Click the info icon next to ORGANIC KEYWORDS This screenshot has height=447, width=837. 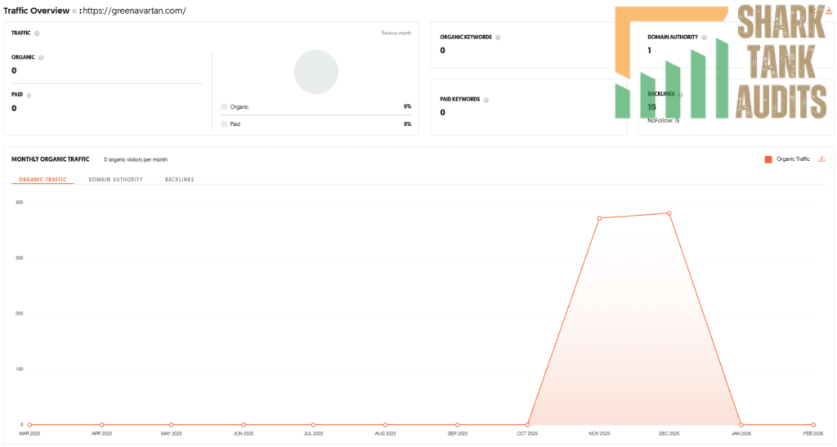(498, 38)
